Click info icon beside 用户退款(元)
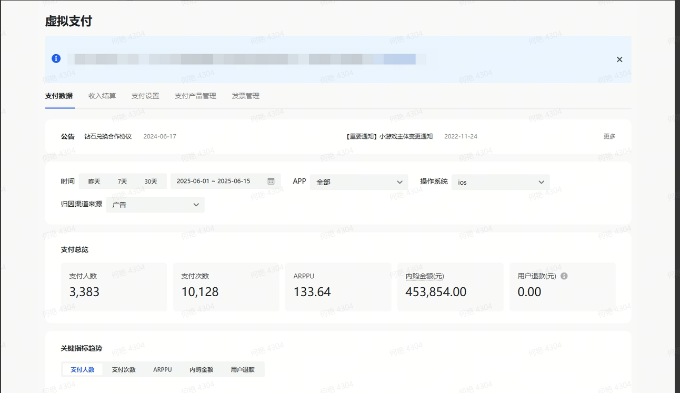This screenshot has width=680, height=393. [x=564, y=276]
